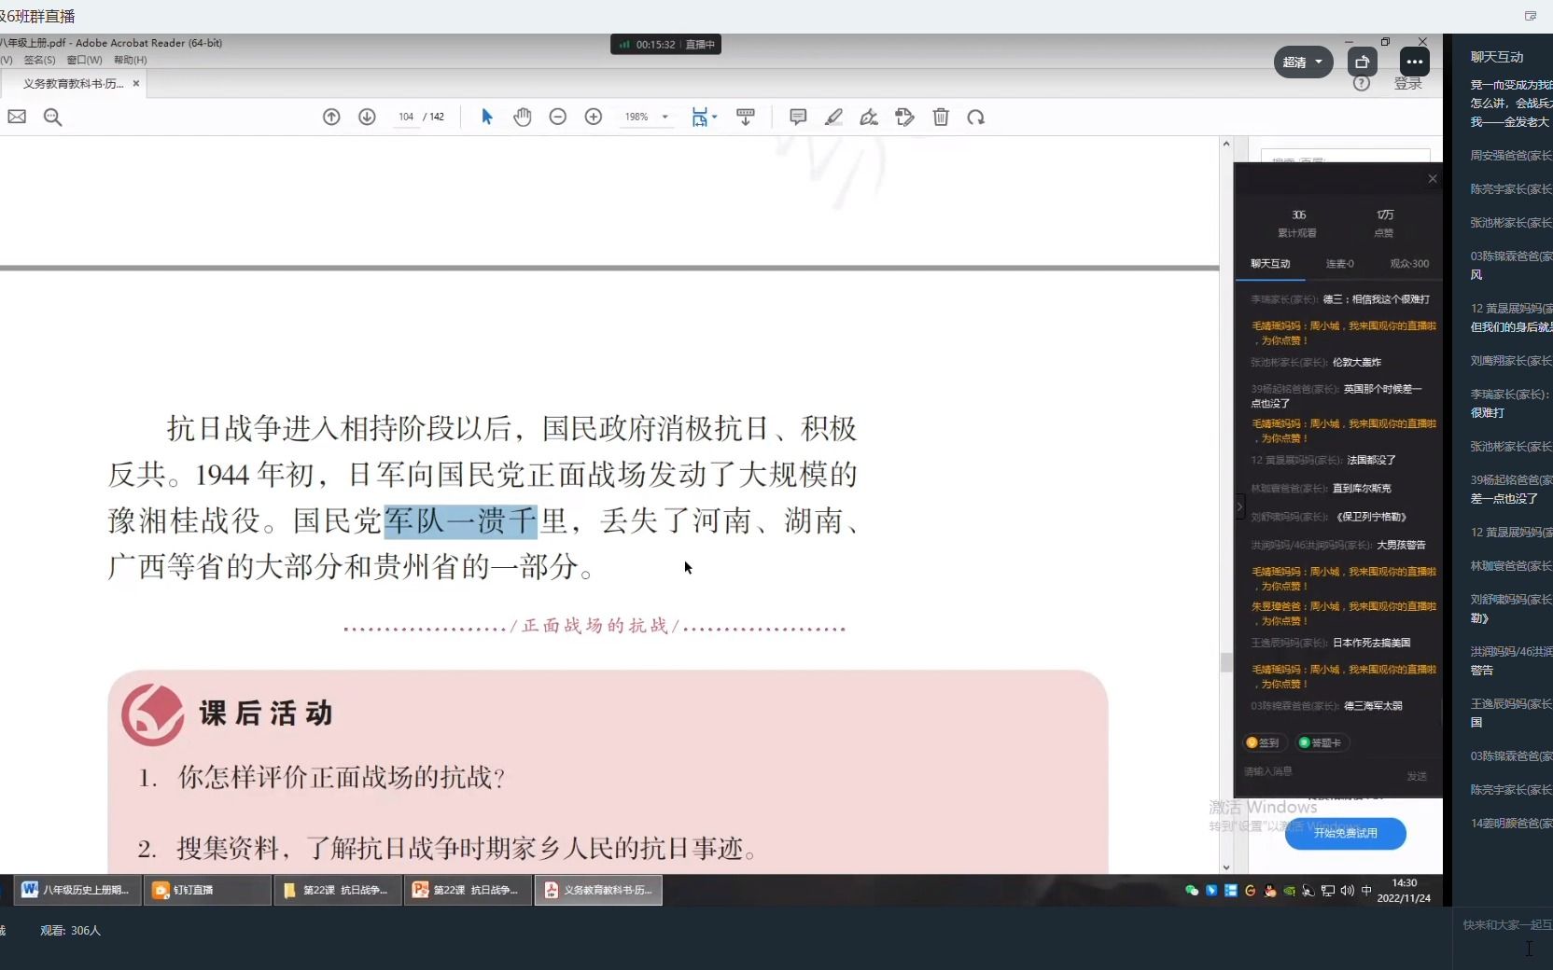Open the Word 八年级历史上册期... taskbar item
Viewport: 1553px width, 970px height.
click(x=78, y=890)
